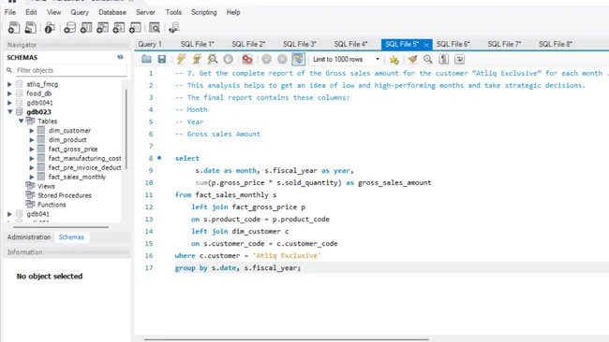Viewport: 609px width, 342px height.
Task: Beautify query with the brush icon
Action: coord(412,59)
